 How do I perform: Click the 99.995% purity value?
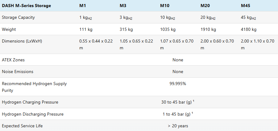pos(178,84)
